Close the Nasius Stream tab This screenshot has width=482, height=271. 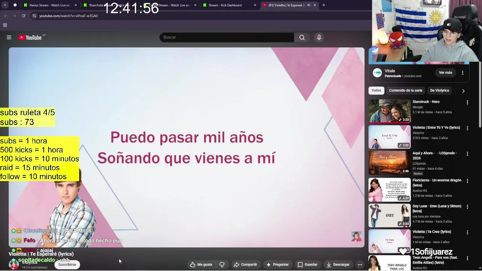tap(76, 5)
